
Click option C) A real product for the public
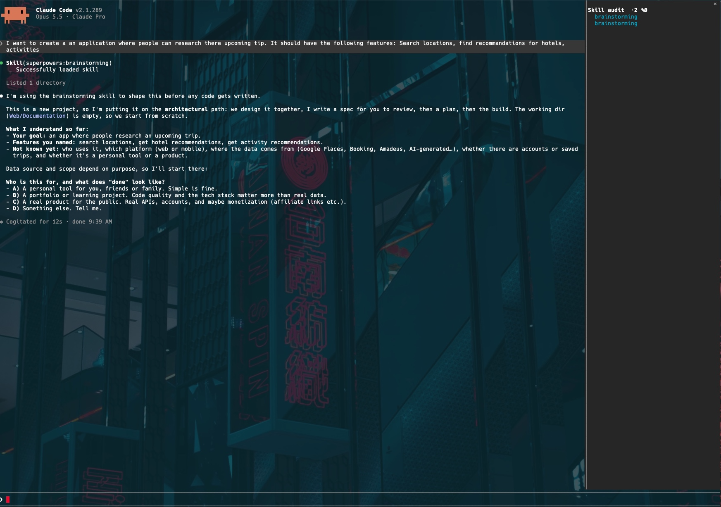point(176,202)
